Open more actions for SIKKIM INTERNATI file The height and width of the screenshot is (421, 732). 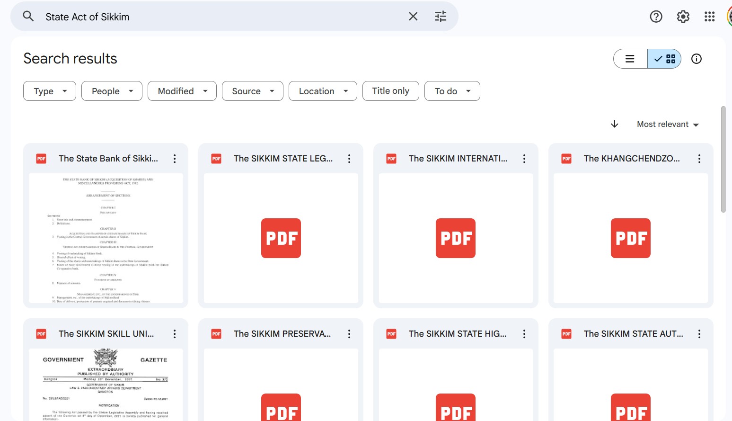click(524, 159)
